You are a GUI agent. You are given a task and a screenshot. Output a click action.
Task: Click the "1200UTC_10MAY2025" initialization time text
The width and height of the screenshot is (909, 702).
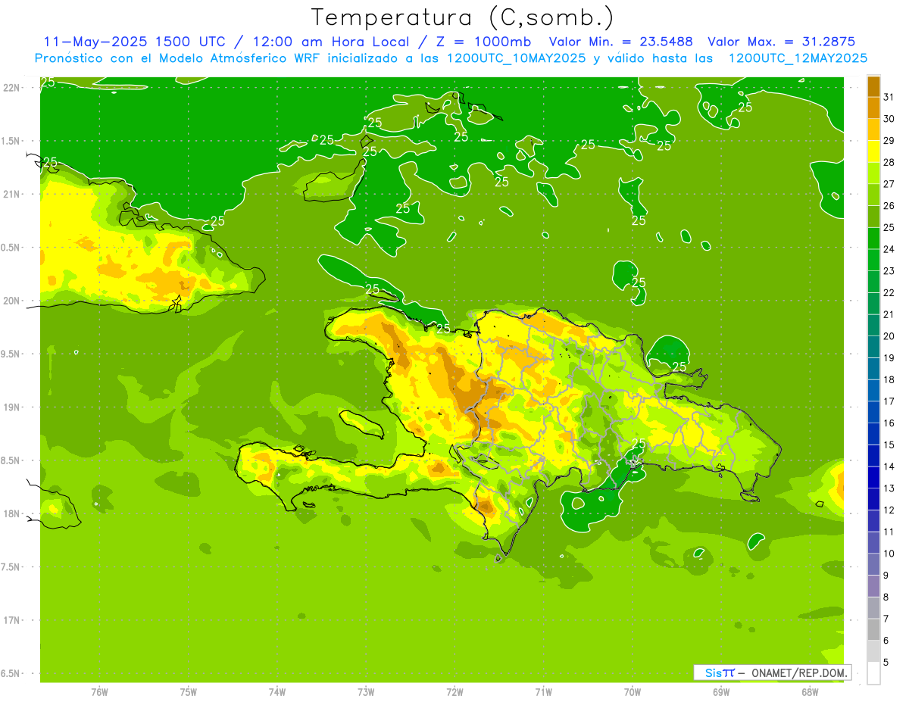click(x=515, y=58)
